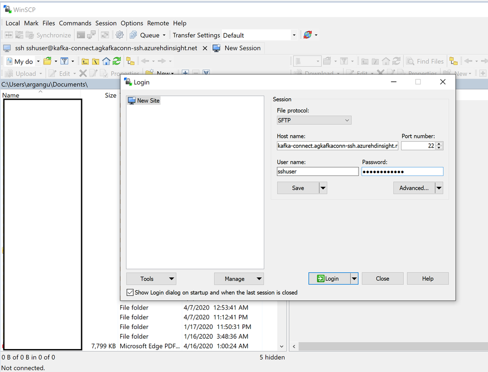The height and width of the screenshot is (372, 488).
Task: Open the Remote menu
Action: point(158,23)
